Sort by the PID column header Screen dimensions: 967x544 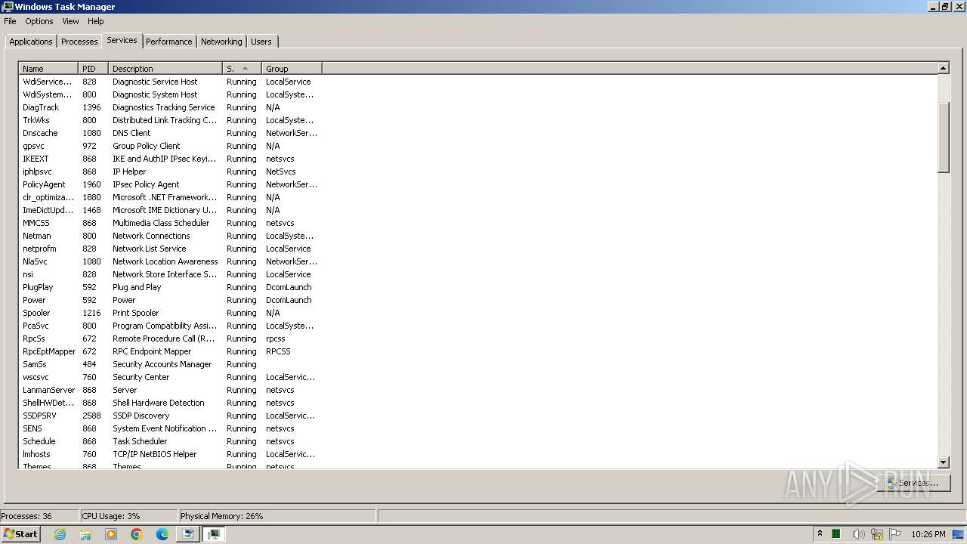click(x=93, y=68)
